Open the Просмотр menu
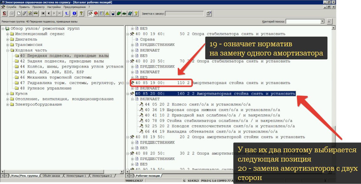 pos(38,7)
